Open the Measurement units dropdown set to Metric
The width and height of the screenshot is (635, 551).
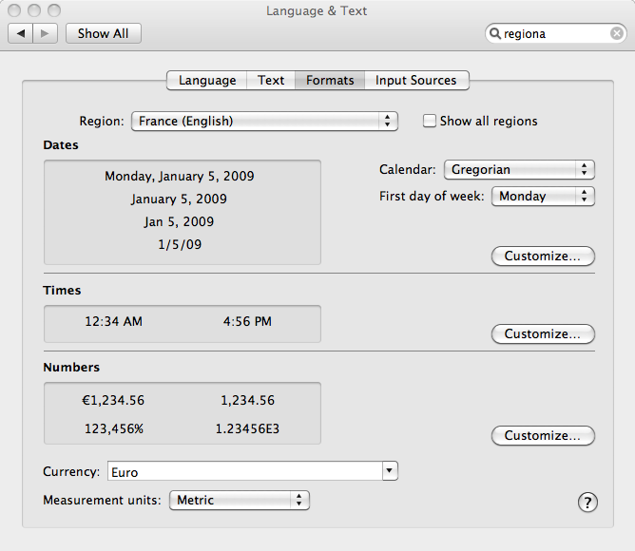(240, 500)
